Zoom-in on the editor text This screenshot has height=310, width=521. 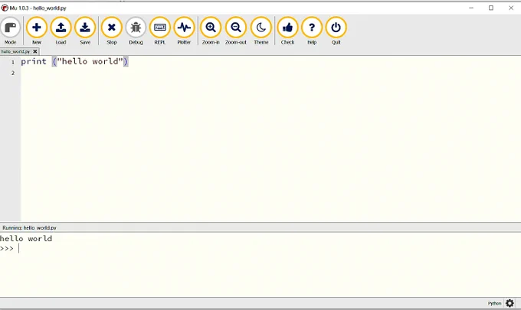click(211, 31)
